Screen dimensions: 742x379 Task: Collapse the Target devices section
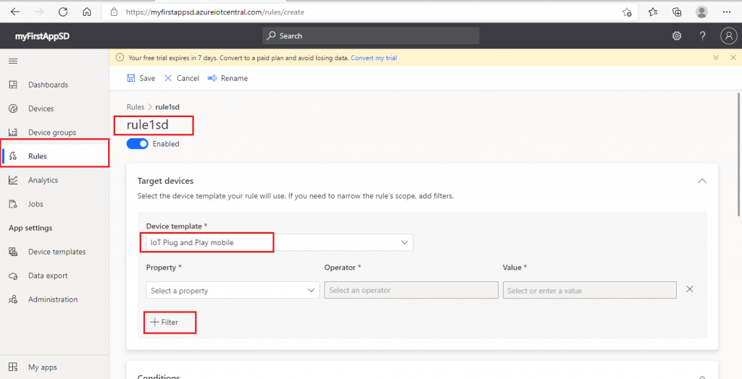pyautogui.click(x=701, y=181)
